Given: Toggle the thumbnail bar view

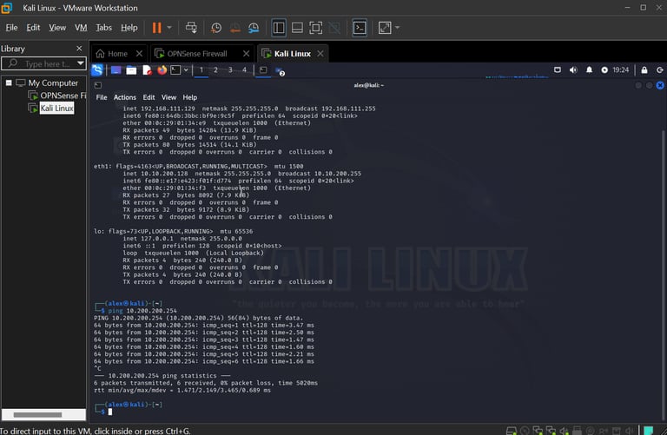Looking at the screenshot, I should pos(297,28).
